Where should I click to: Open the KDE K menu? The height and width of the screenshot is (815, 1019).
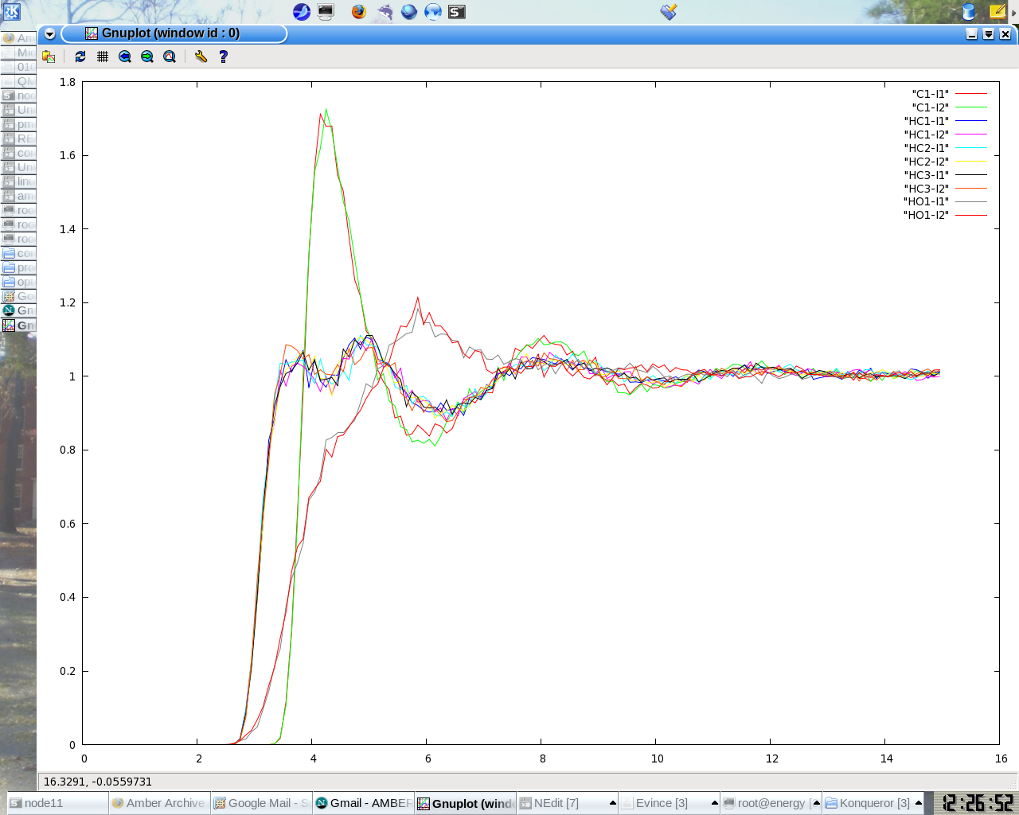(11, 11)
